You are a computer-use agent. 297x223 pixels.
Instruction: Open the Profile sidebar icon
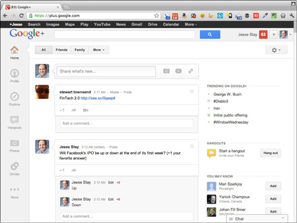pyautogui.click(x=14, y=74)
